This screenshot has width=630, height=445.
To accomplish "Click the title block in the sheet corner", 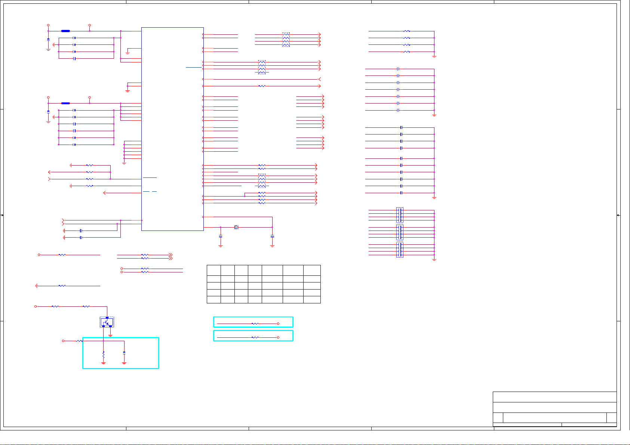I will pyautogui.click(x=554, y=409).
